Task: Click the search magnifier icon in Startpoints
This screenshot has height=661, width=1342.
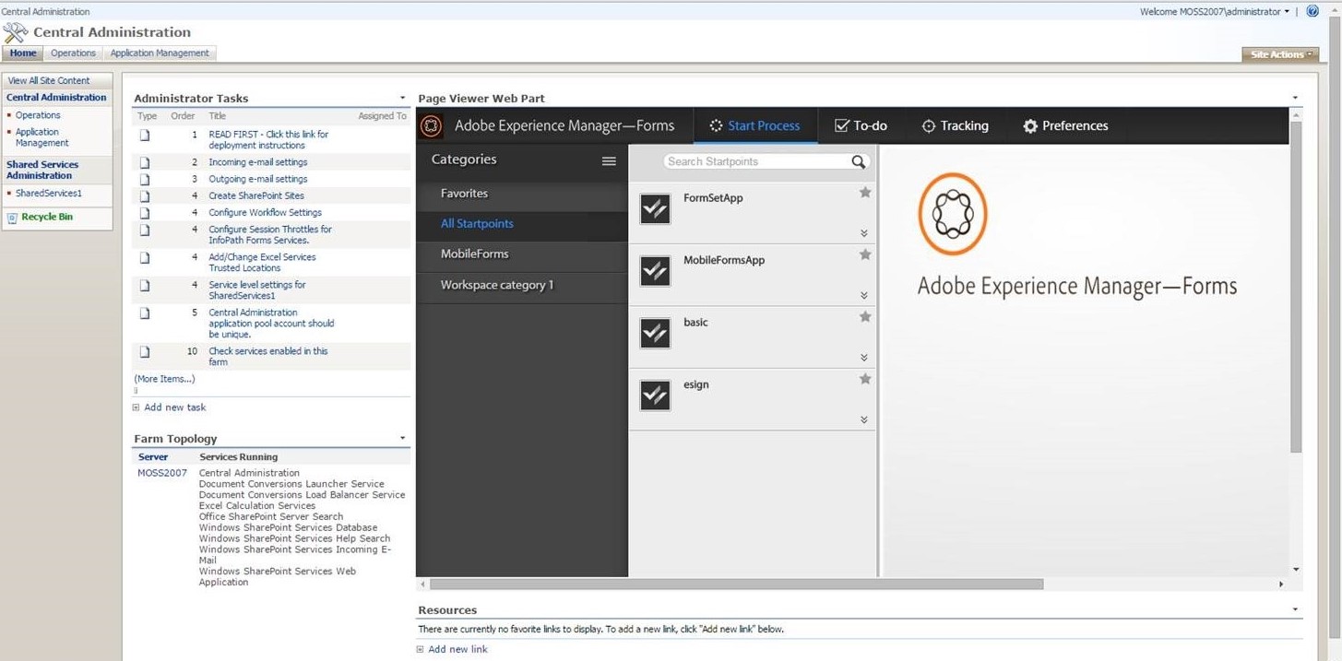Action: [859, 161]
